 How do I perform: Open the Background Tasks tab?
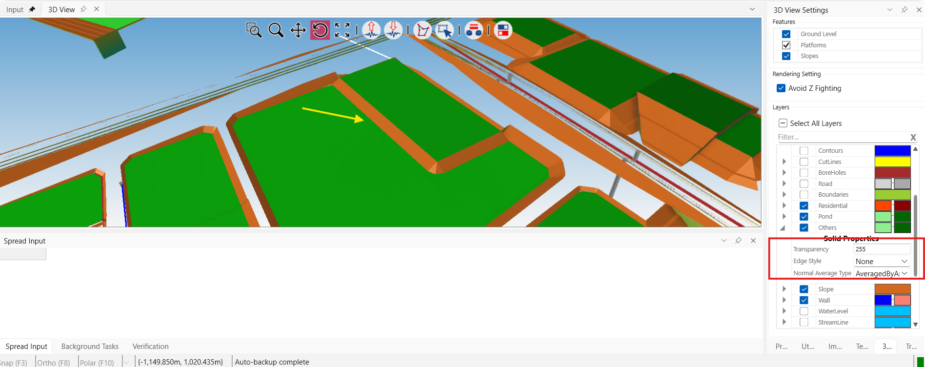point(90,347)
